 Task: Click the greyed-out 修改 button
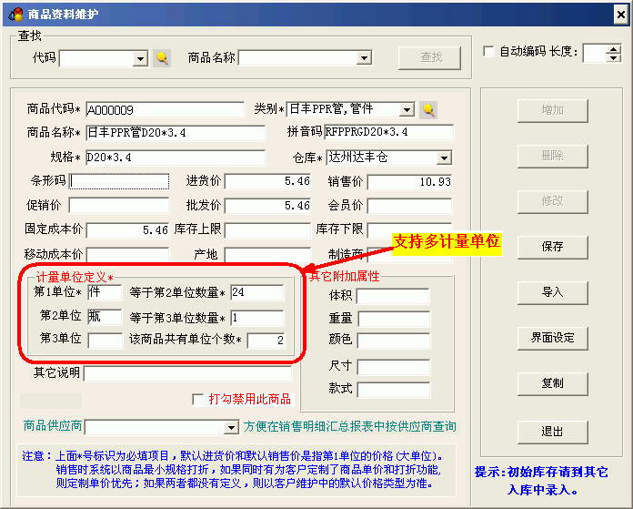coord(552,201)
